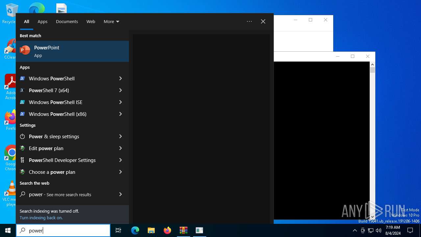
Task: Search the web for power
Action: 66,194
